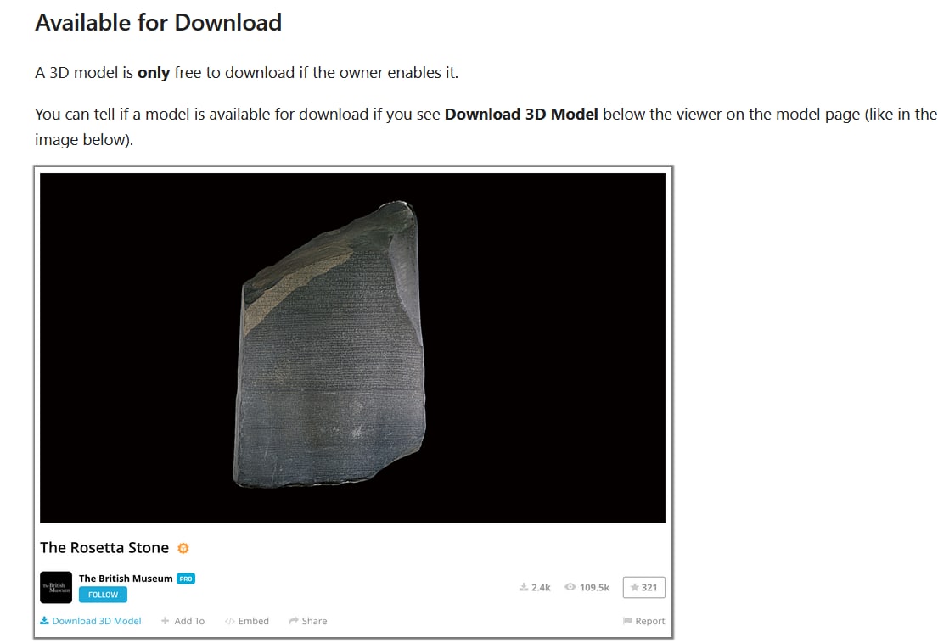Open The British Museum profile name
The width and height of the screenshot is (938, 643).
pyautogui.click(x=126, y=579)
